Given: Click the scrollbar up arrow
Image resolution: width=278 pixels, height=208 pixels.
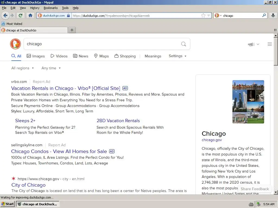Looking at the screenshot, I should pyautogui.click(x=276, y=35).
